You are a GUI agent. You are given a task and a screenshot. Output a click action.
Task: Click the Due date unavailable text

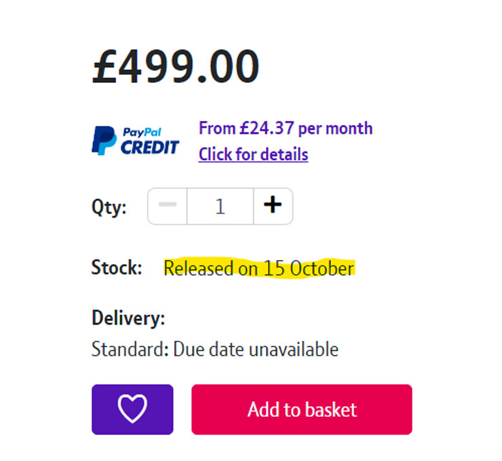(x=256, y=350)
